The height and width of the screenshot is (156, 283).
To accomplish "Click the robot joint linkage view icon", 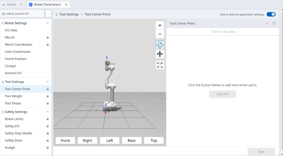I will (x=160, y=65).
